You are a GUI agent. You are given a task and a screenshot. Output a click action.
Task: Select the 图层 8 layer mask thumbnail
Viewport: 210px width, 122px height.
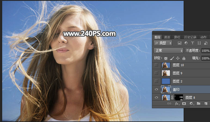point(178,97)
